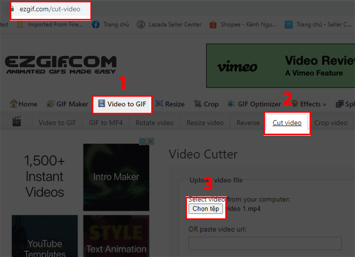Open GIF Optimizer via its icon
Image resolution: width=355 pixels, height=257 pixels.
tap(231, 104)
